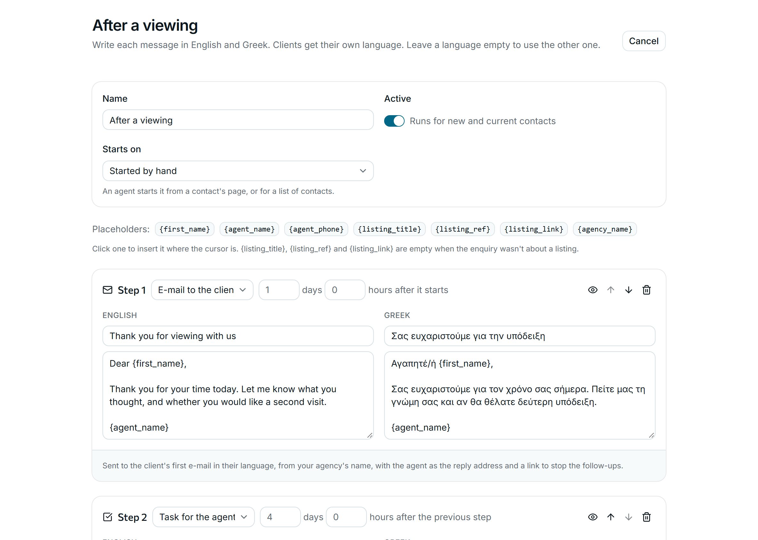Edit Step 2 hours field

point(346,517)
